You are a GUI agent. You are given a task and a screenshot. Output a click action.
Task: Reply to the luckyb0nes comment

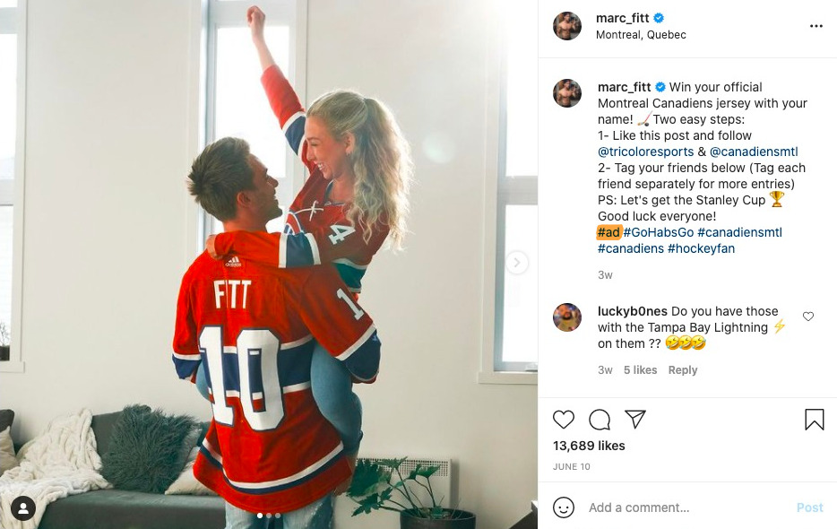pyautogui.click(x=682, y=369)
